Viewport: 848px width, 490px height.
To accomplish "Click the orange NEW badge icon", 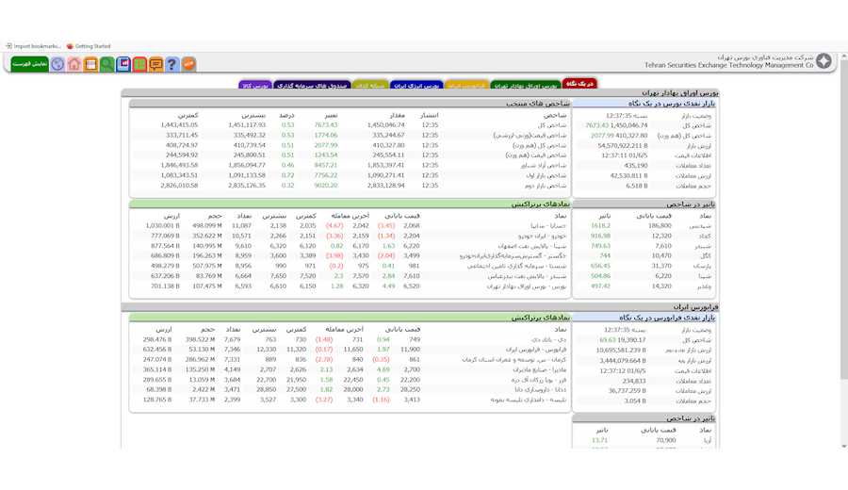I will pyautogui.click(x=188, y=64).
